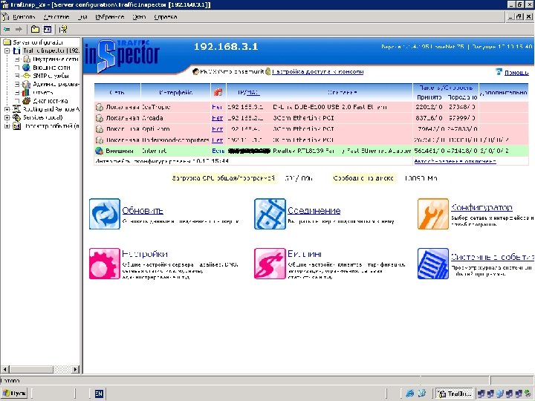
Task: Click the Realtek RTL8139 adapter description cell
Action: point(342,151)
